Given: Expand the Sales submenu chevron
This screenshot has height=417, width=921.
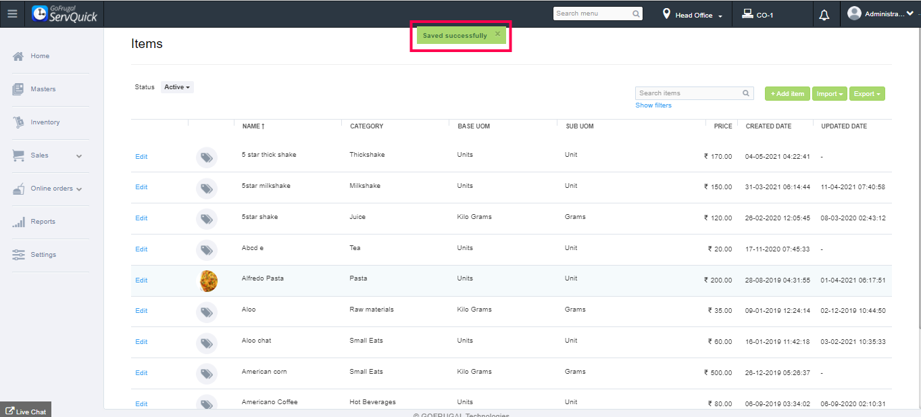Looking at the screenshot, I should (79, 156).
